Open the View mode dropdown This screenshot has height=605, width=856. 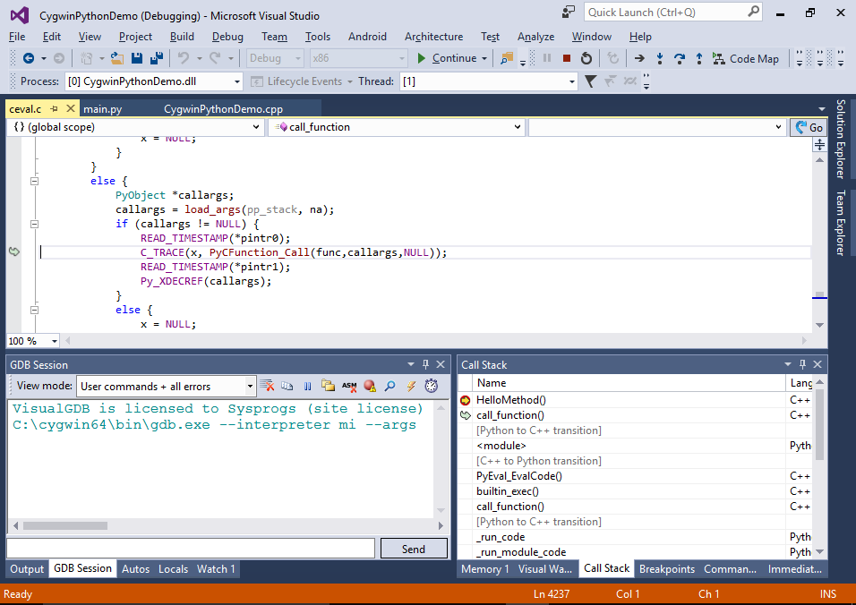[250, 387]
